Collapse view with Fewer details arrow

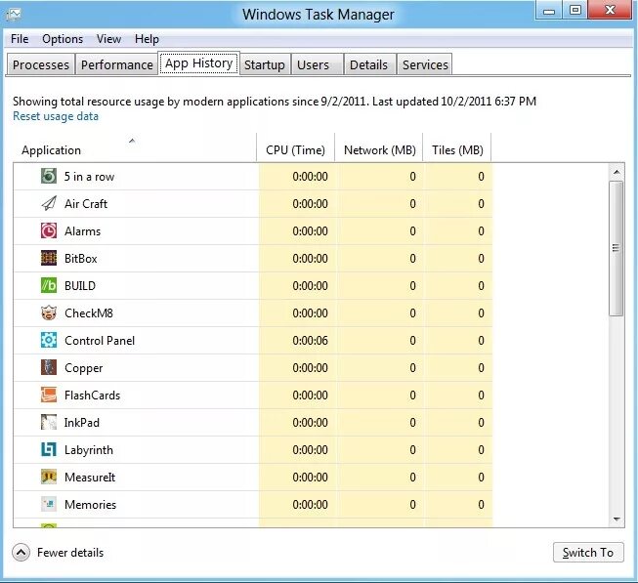pos(21,553)
